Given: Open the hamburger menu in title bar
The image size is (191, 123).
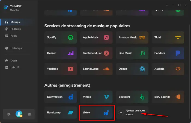Looking at the screenshot, I should [x=167, y=5].
